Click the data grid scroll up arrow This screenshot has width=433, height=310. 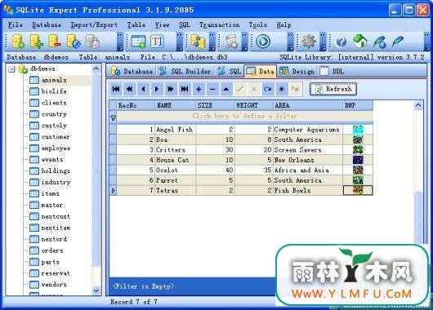pos(418,105)
